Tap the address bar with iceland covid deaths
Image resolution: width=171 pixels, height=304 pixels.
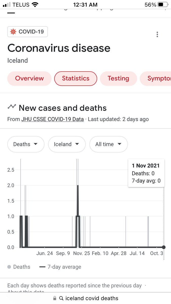coord(85,298)
